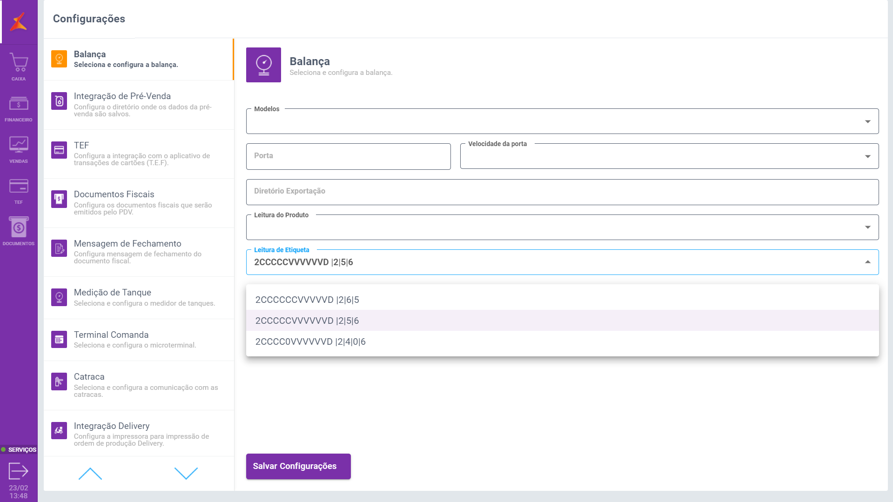Open Catraca settings entry
Screen dimensions: 893x502
139,385
